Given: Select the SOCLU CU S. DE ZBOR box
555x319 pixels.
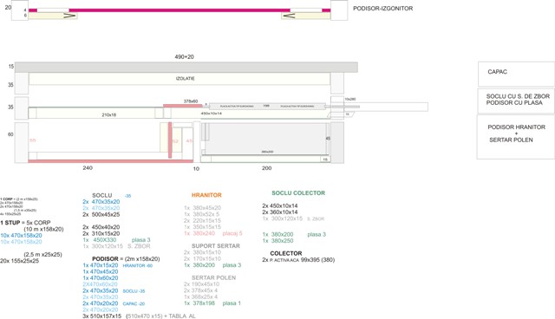Looking at the screenshot, I should [516, 101].
